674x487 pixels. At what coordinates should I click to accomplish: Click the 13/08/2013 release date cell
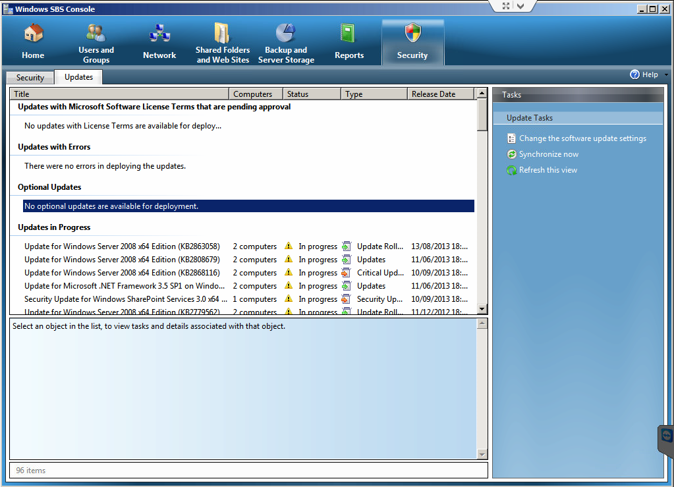439,246
